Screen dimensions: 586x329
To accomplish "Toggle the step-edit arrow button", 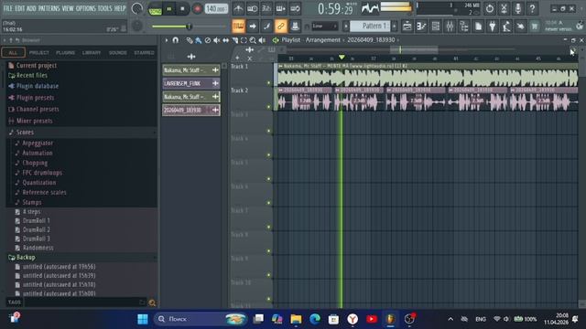I will [253, 27].
